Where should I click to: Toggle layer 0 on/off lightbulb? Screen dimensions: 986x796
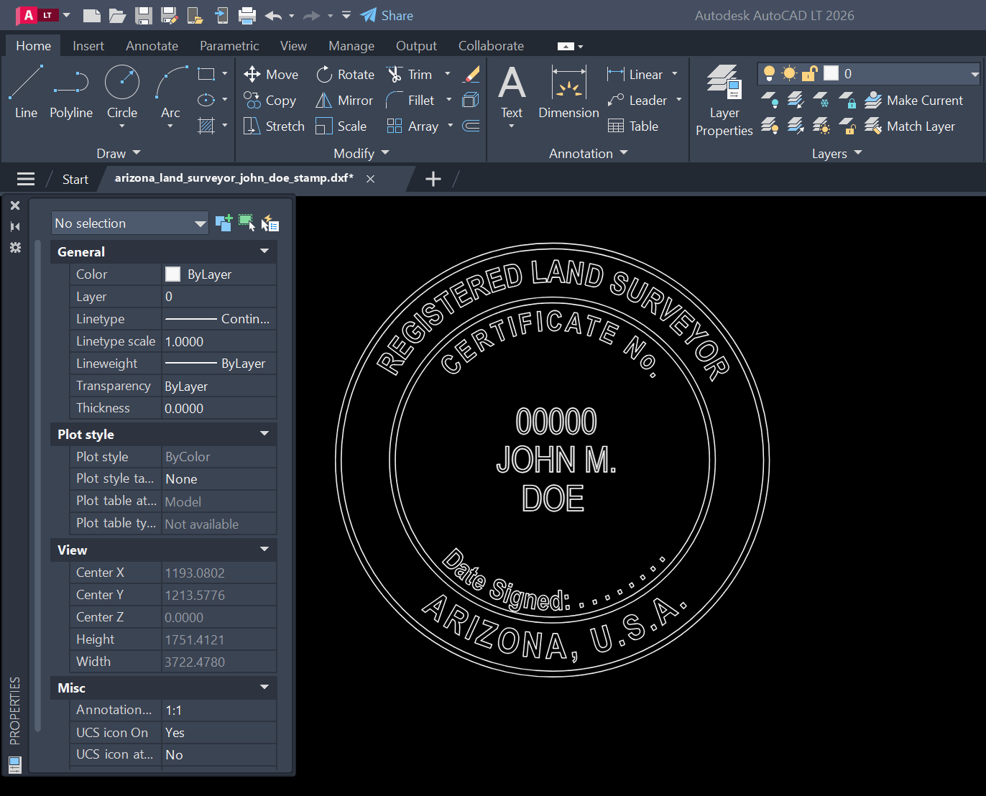coord(769,73)
